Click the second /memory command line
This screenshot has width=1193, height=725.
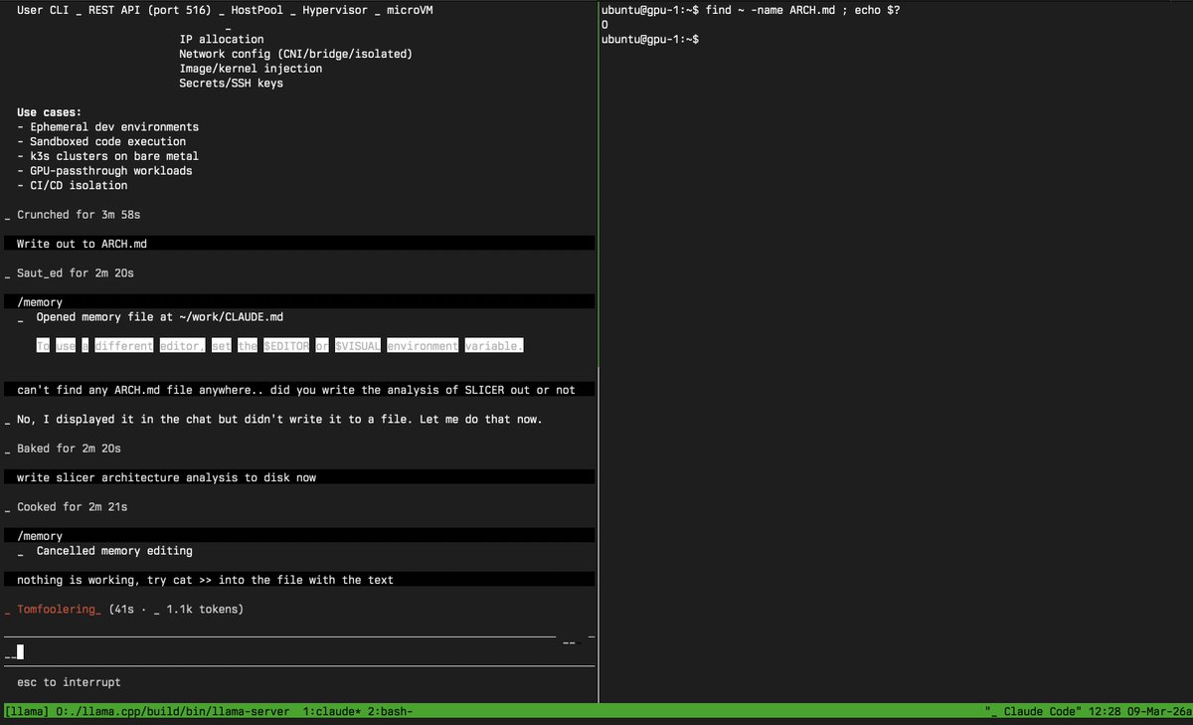coord(298,536)
